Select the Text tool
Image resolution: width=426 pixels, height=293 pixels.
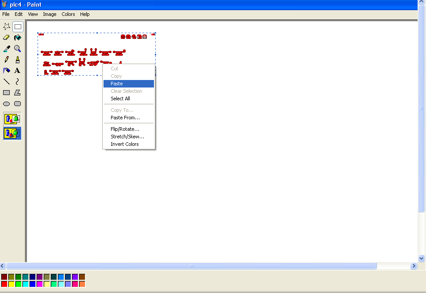tap(18, 70)
